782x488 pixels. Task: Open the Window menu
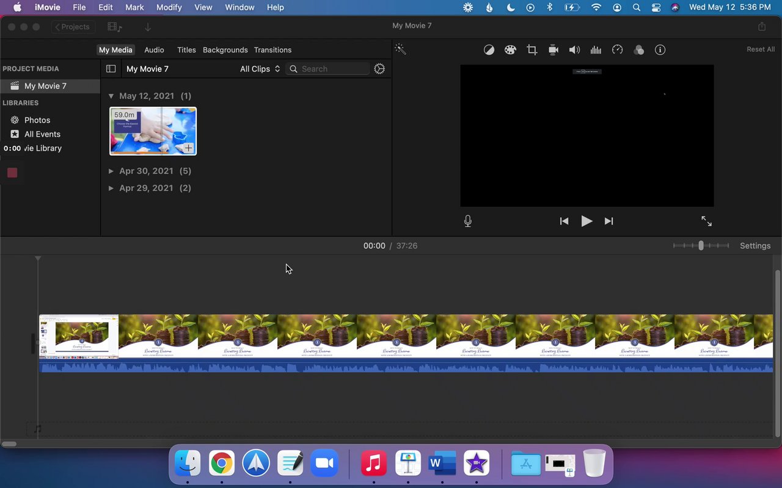[239, 7]
